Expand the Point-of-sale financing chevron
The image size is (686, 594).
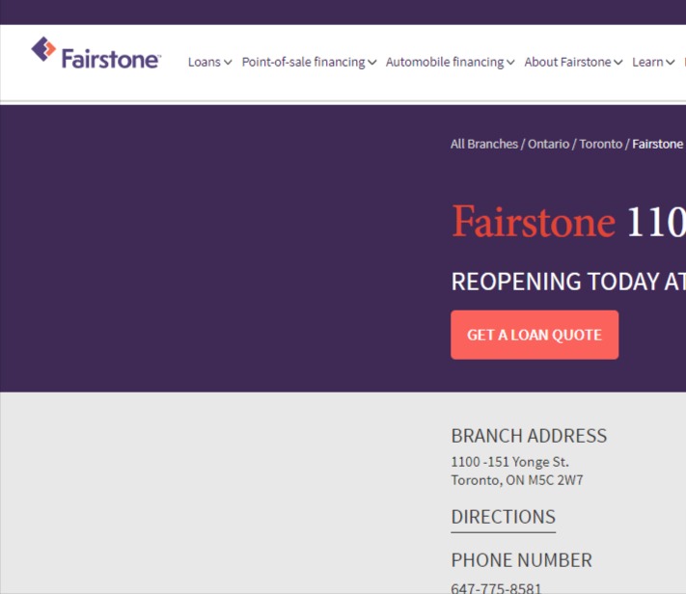[371, 63]
